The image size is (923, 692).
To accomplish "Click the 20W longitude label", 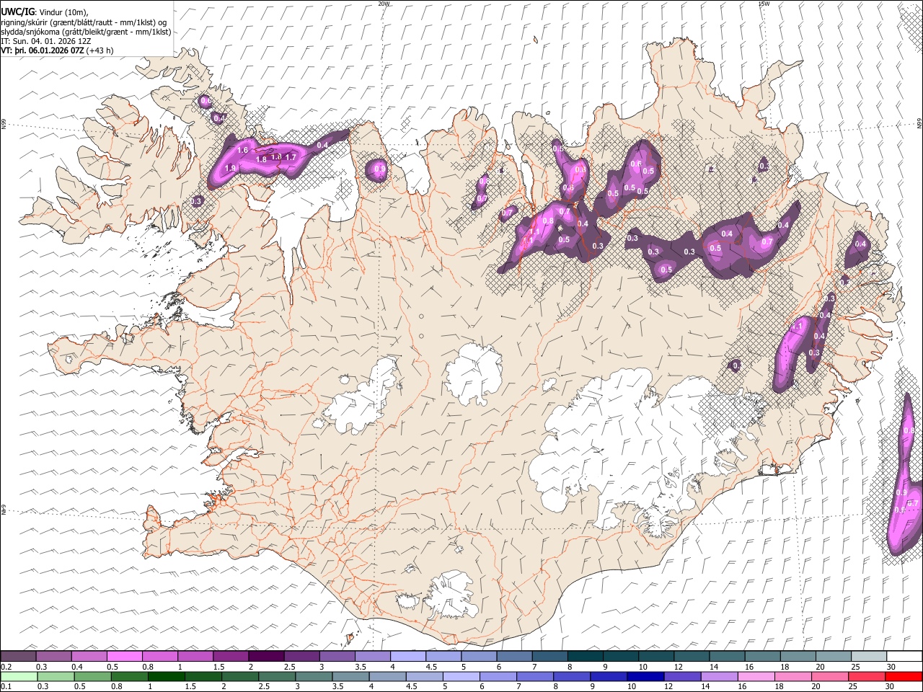I will pos(384,4).
